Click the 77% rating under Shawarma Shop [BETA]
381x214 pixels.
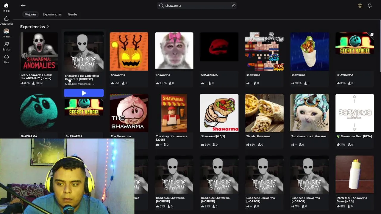pos(341,145)
